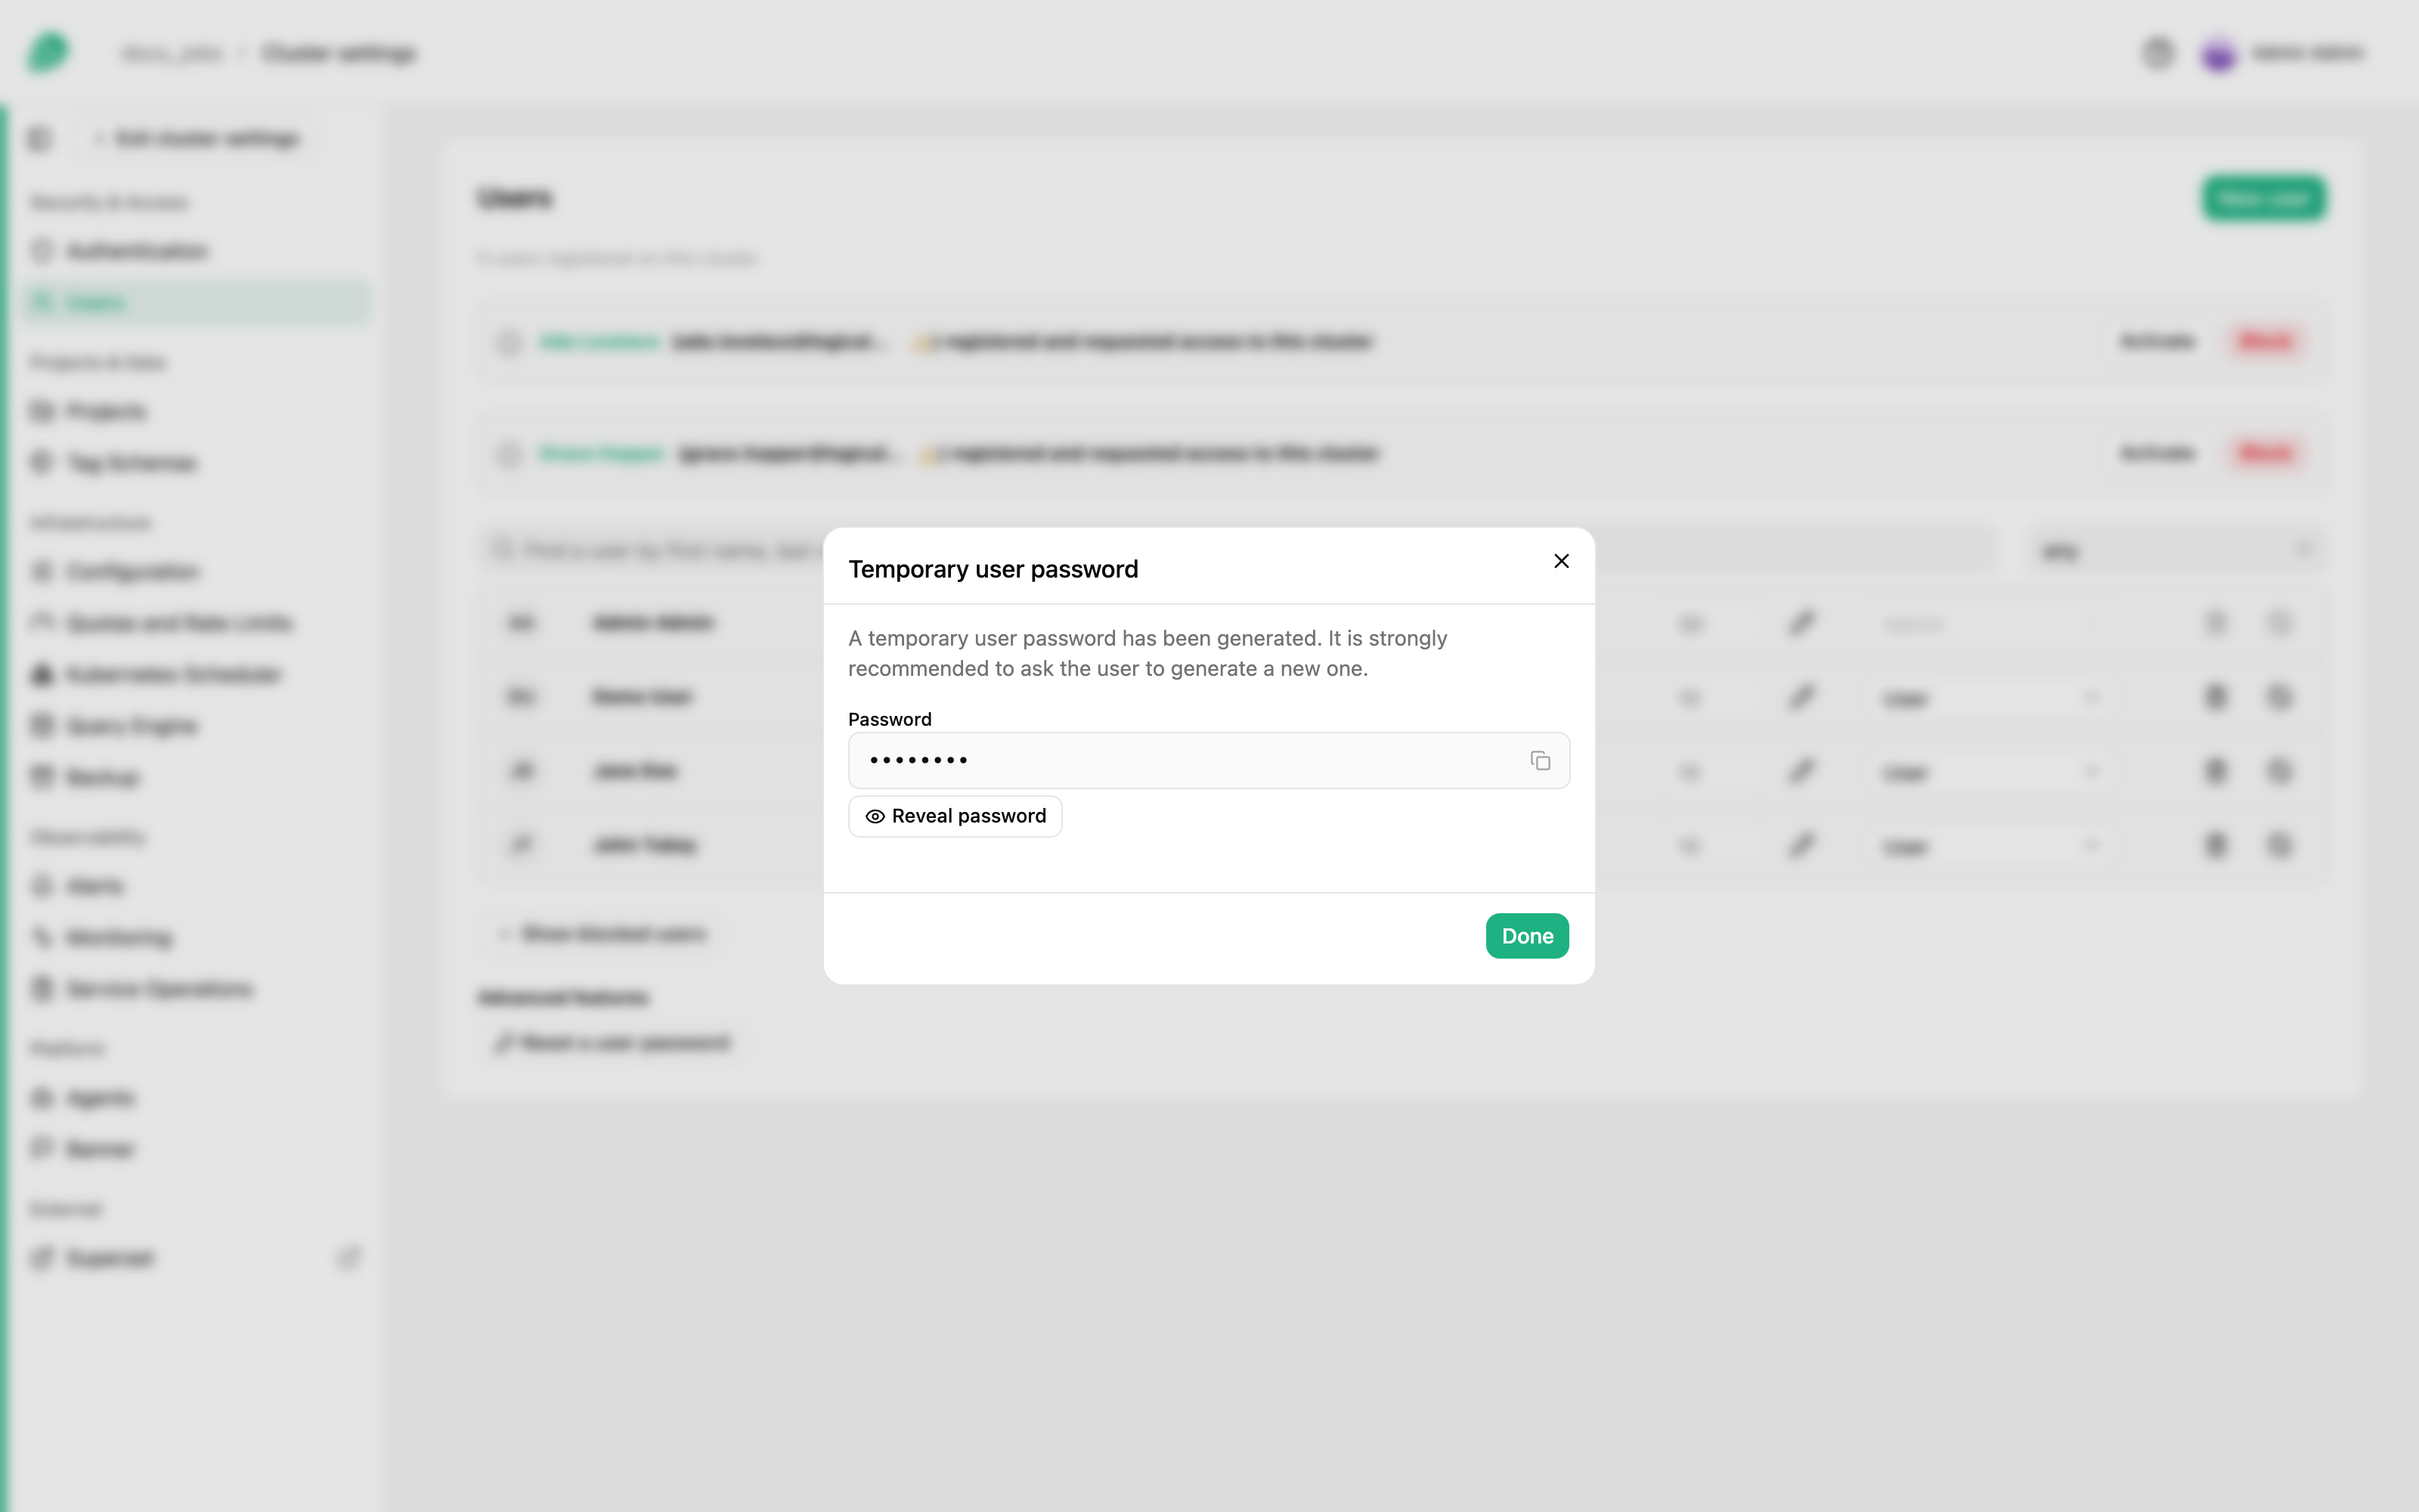Copy the temporary password to clipboard
2419x1512 pixels.
pyautogui.click(x=1539, y=761)
